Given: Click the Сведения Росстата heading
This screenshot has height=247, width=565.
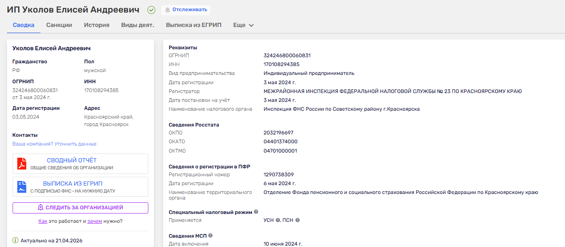Looking at the screenshot, I should click(194, 125).
